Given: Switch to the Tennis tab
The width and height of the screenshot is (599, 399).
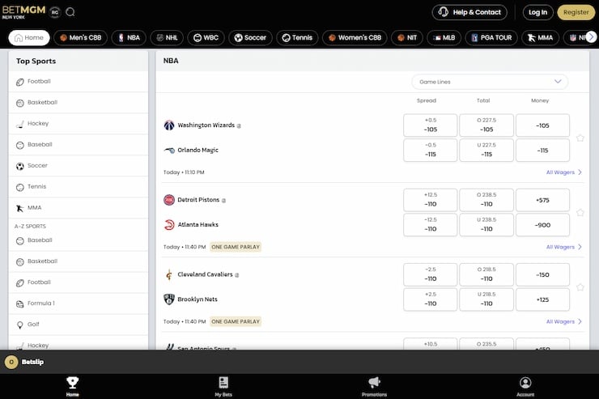Looking at the screenshot, I should [x=297, y=38].
